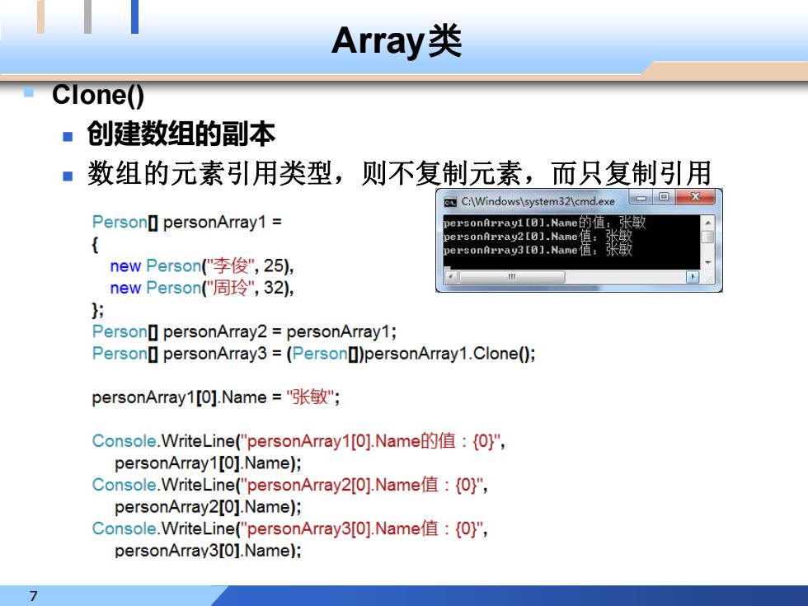Click the line containing 'personArray1.Clone();'
Viewport: 808px width, 606px height.
(x=313, y=354)
